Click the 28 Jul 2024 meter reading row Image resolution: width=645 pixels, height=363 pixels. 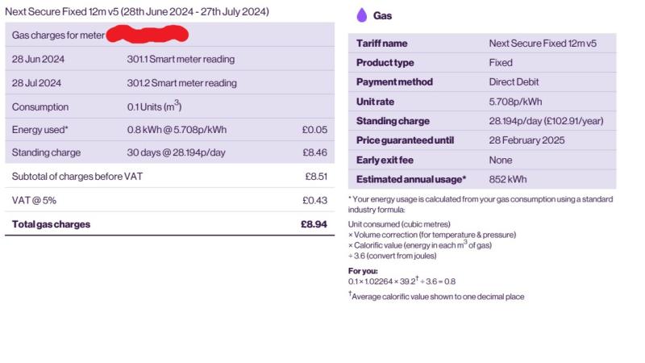pos(169,83)
